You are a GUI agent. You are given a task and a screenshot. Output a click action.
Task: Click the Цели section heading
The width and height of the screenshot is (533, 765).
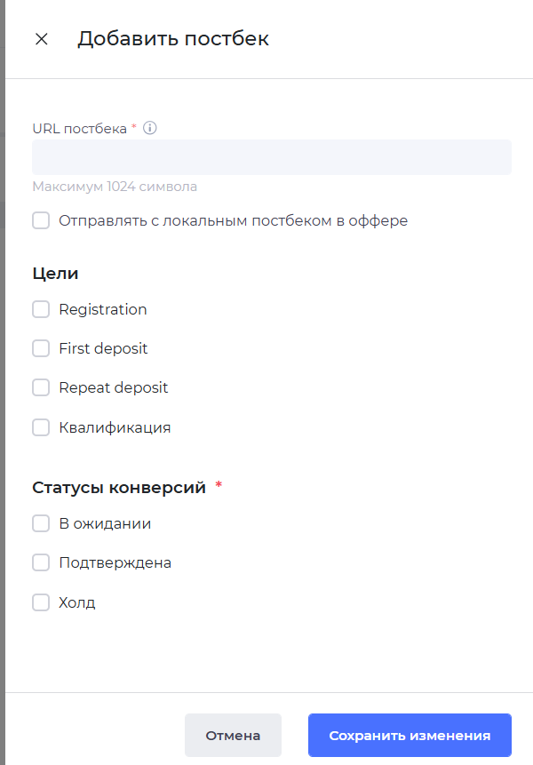[55, 274]
